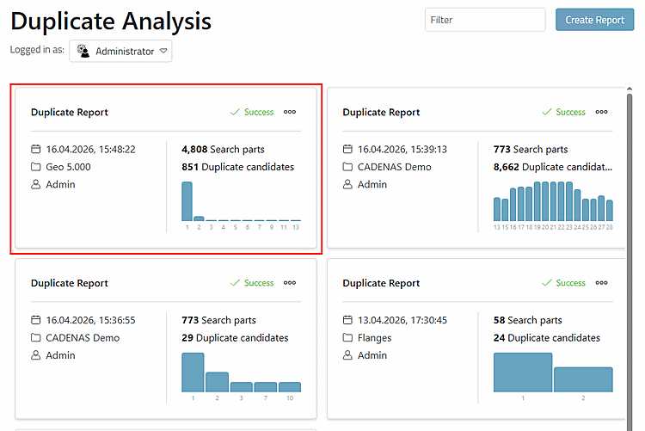645x431 pixels.
Task: Open three-dot menu of 29 duplicate candidates report
Action: 290,283
